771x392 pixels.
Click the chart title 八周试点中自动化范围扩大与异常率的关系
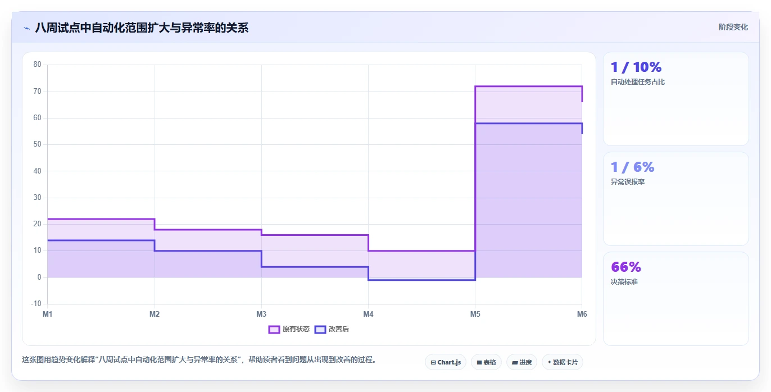click(142, 28)
